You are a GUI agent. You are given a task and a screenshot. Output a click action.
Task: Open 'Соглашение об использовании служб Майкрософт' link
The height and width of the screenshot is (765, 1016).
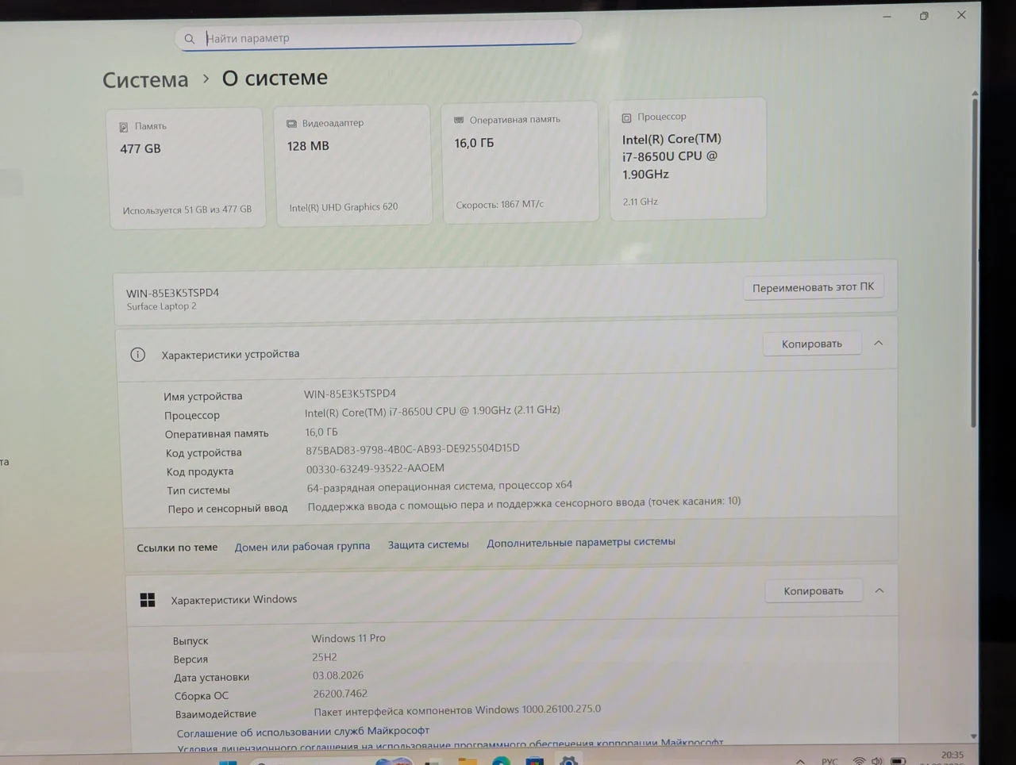point(303,731)
